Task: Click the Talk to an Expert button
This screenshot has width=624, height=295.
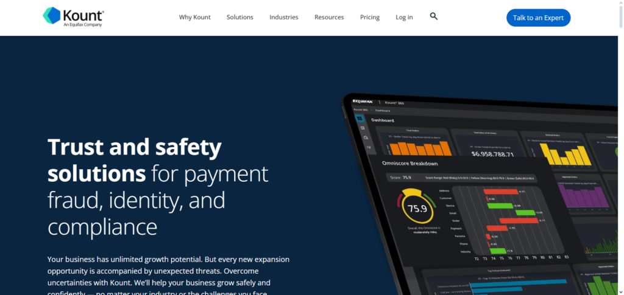Action: tap(538, 18)
